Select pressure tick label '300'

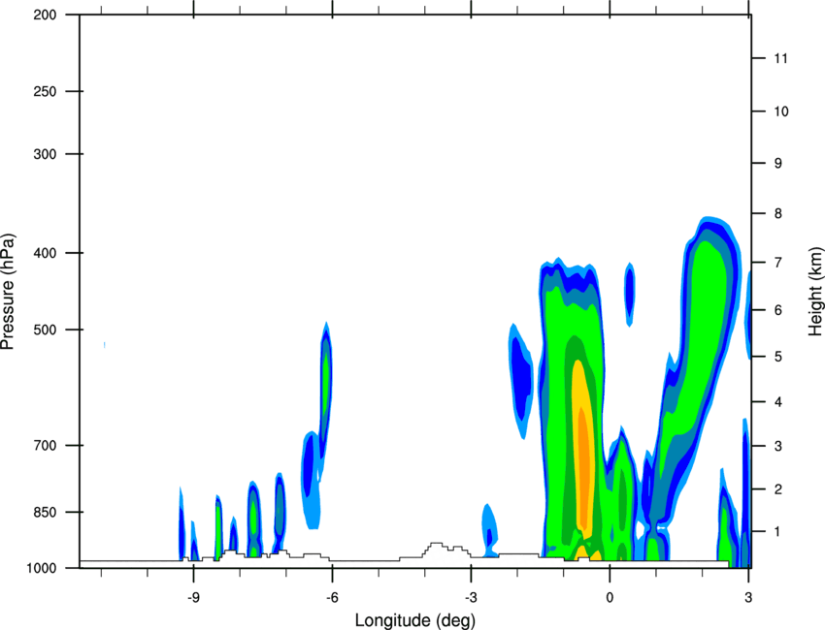[45, 154]
